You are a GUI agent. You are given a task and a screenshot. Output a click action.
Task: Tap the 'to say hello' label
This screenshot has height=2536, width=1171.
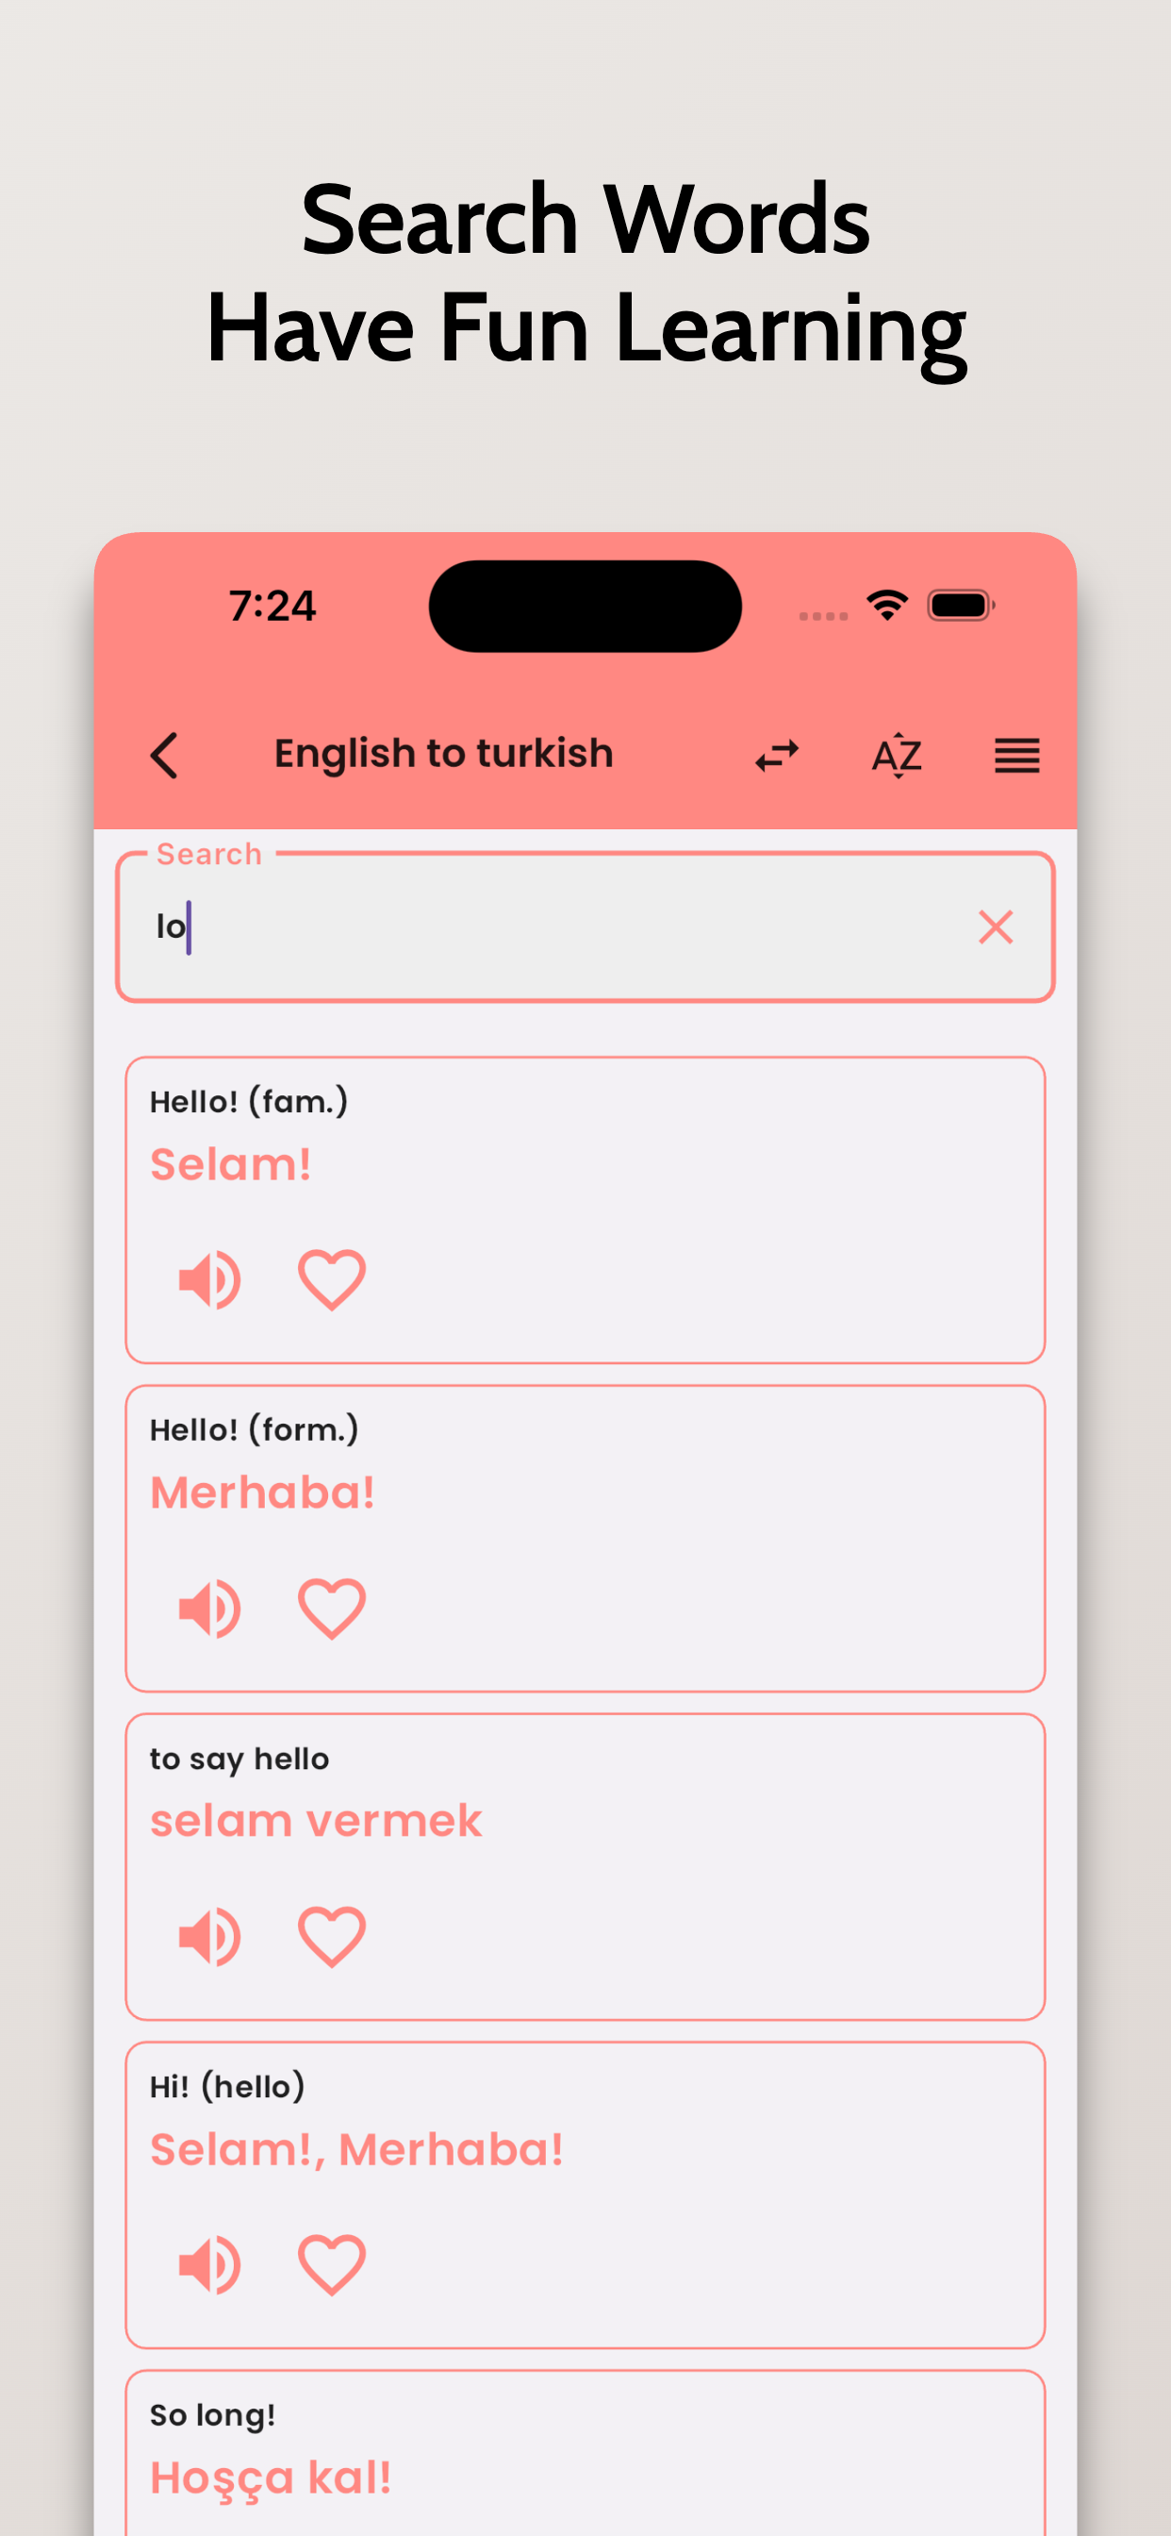(239, 1759)
